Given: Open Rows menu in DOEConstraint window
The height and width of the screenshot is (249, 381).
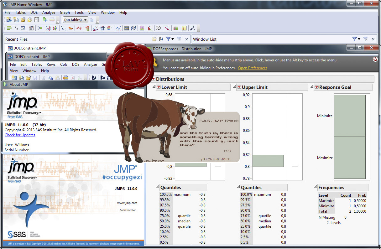Looking at the screenshot, I should click(51, 64).
